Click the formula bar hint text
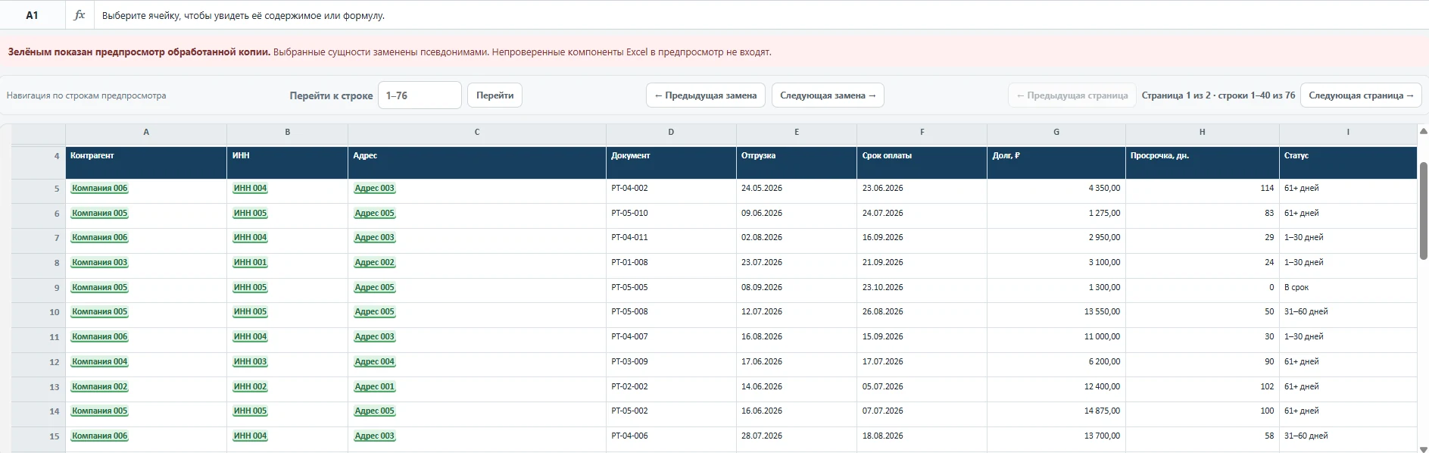 (x=243, y=15)
